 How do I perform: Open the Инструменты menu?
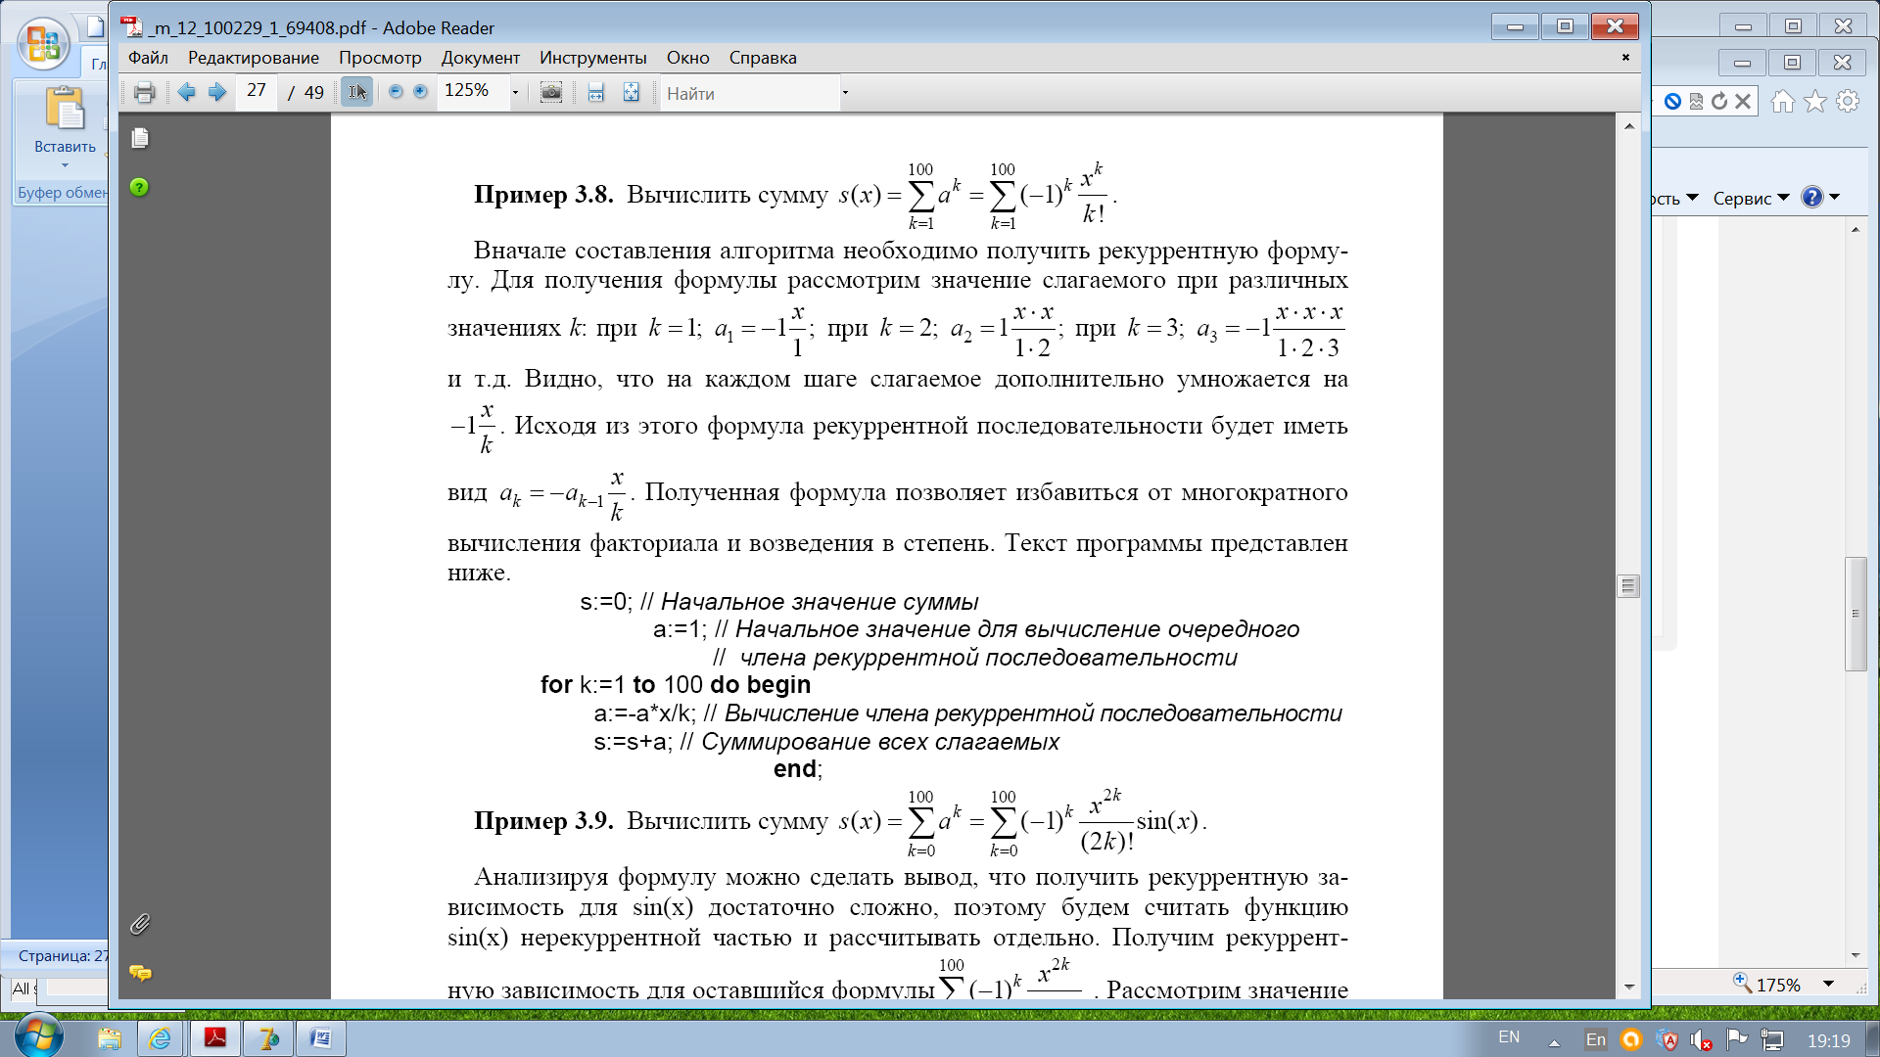[x=593, y=58]
